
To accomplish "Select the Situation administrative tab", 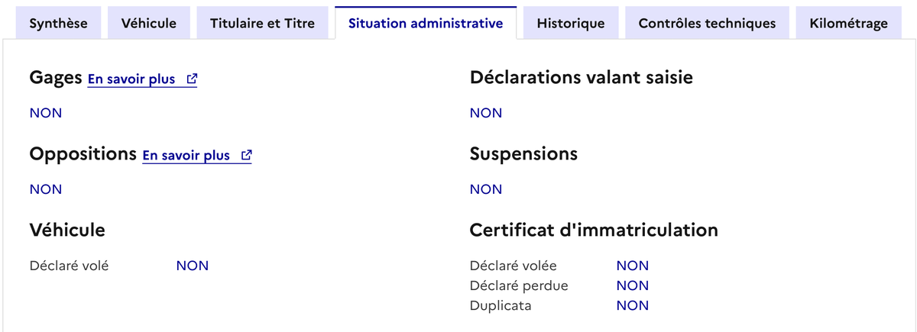I will click(426, 23).
